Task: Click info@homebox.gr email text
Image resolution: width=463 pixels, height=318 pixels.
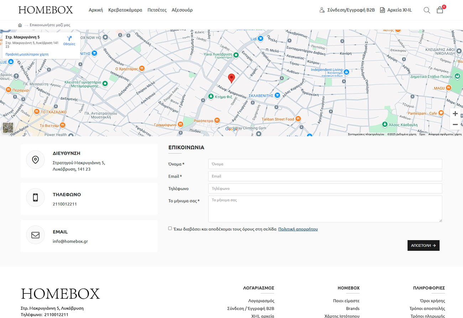Action: (x=70, y=241)
